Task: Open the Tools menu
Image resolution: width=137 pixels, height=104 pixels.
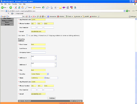Action: (x=20, y=4)
